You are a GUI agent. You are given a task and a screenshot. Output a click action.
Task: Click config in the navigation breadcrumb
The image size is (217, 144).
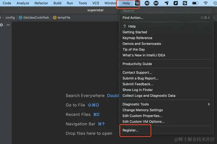(x=10, y=17)
